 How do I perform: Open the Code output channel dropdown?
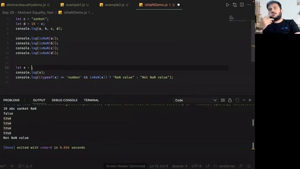[195, 100]
